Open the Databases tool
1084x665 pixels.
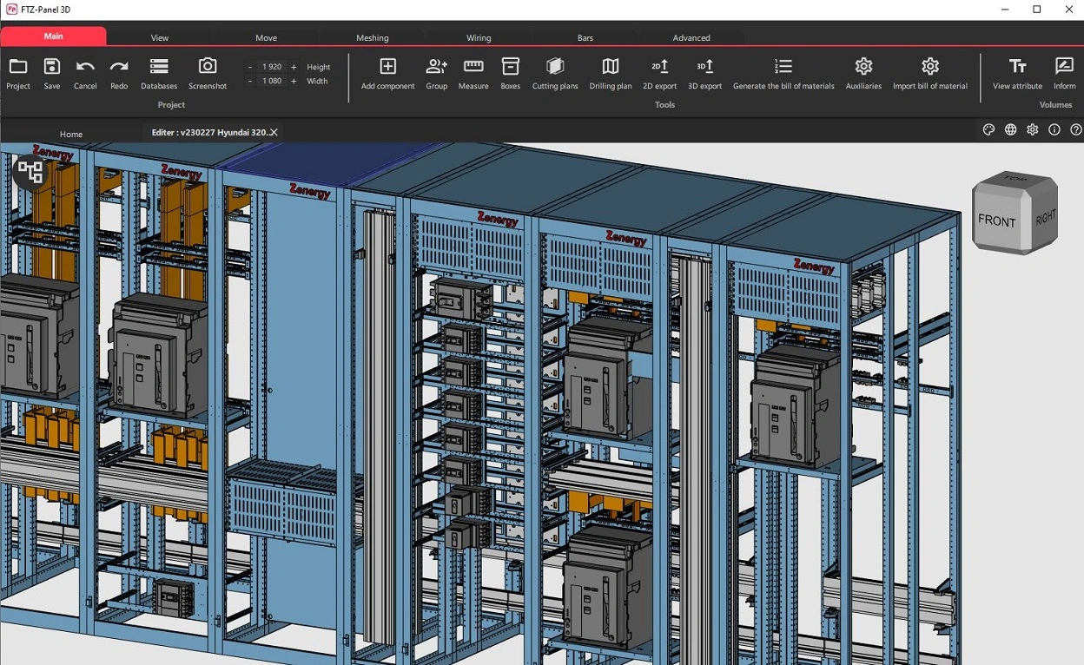(x=159, y=67)
